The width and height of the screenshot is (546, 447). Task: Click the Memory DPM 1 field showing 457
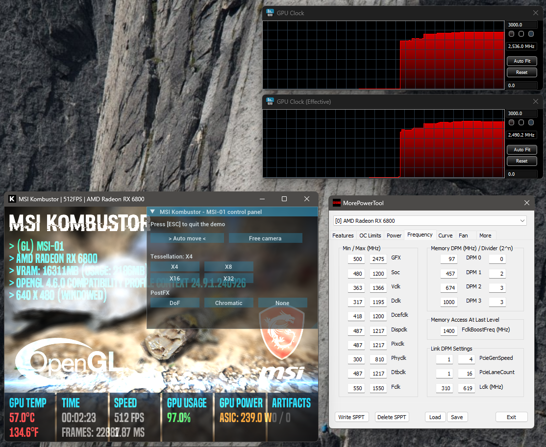point(449,273)
